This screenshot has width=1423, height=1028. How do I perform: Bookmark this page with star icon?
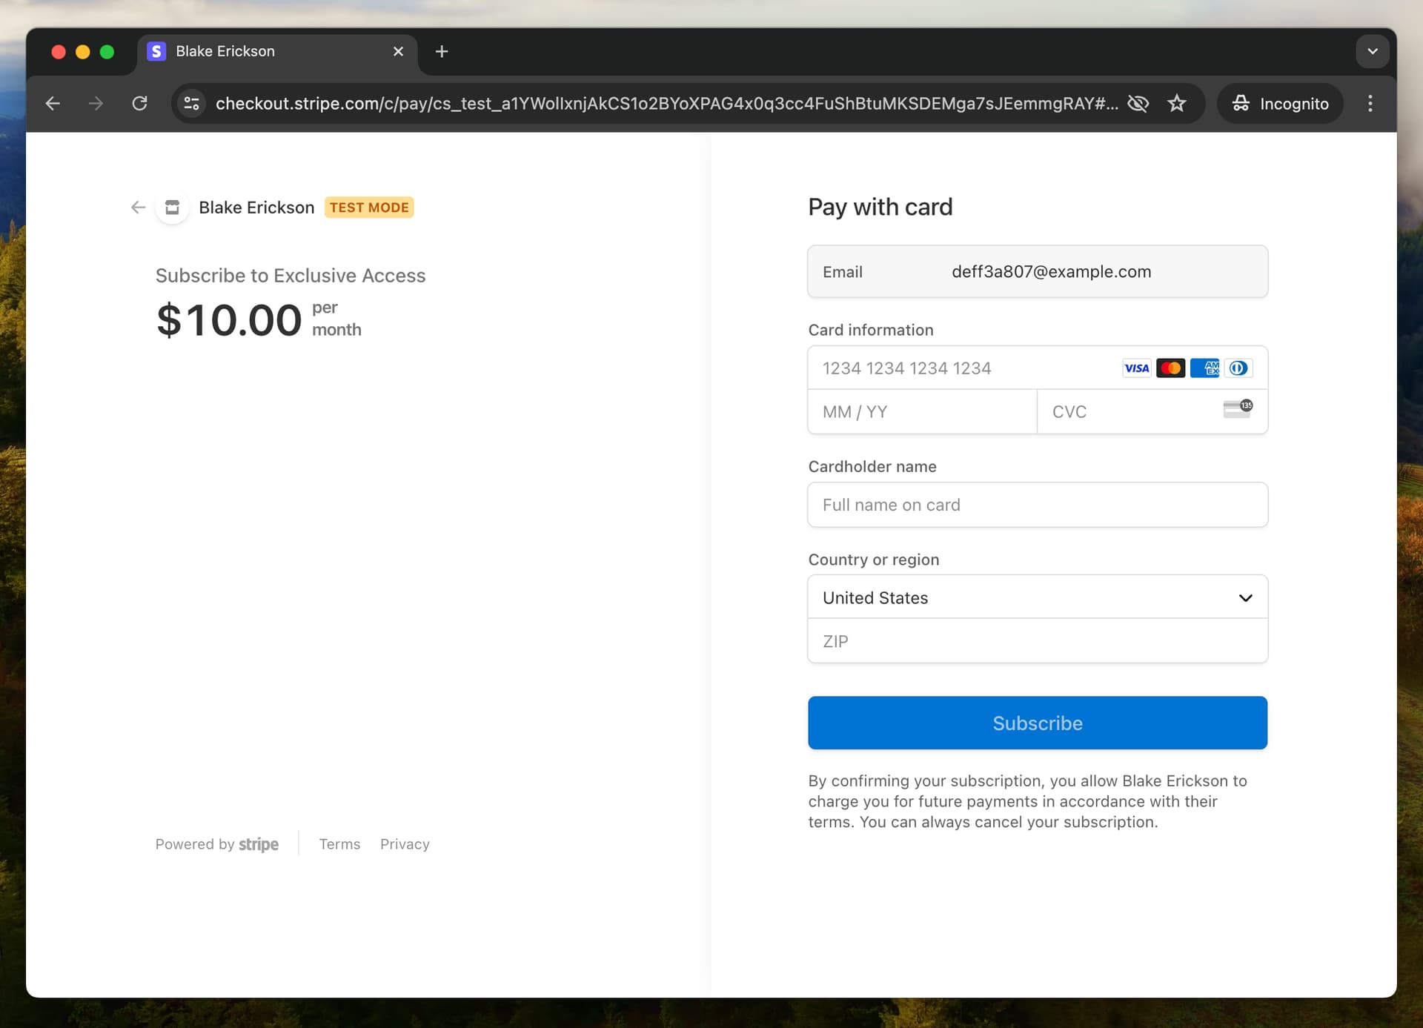[x=1177, y=104]
